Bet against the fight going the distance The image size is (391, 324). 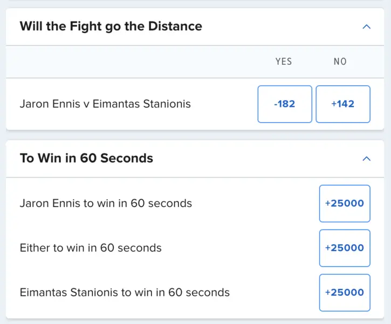(342, 104)
